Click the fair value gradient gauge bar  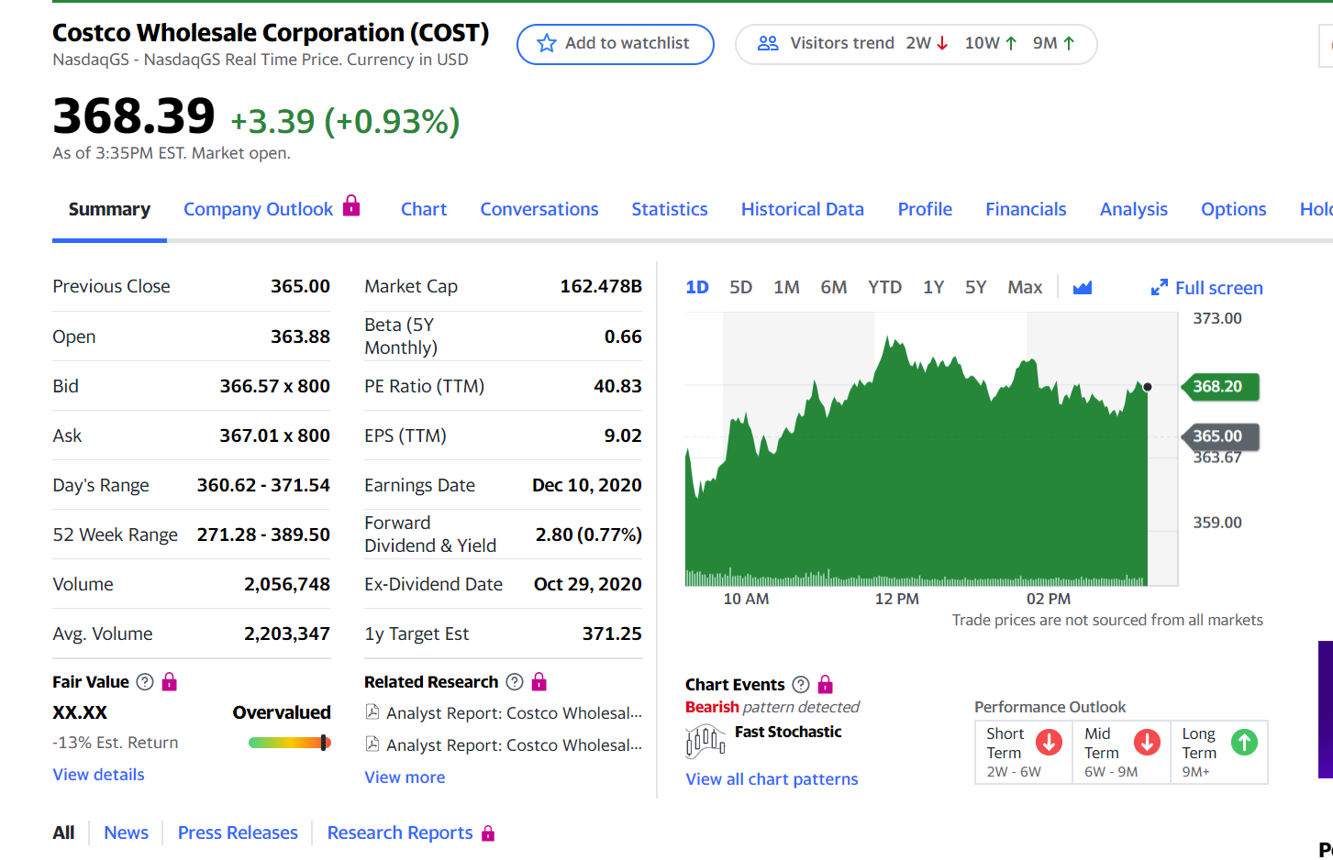coord(289,743)
